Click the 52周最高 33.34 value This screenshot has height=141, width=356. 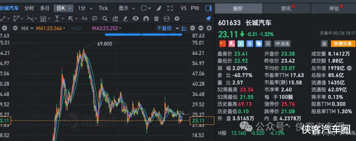click(x=247, y=90)
